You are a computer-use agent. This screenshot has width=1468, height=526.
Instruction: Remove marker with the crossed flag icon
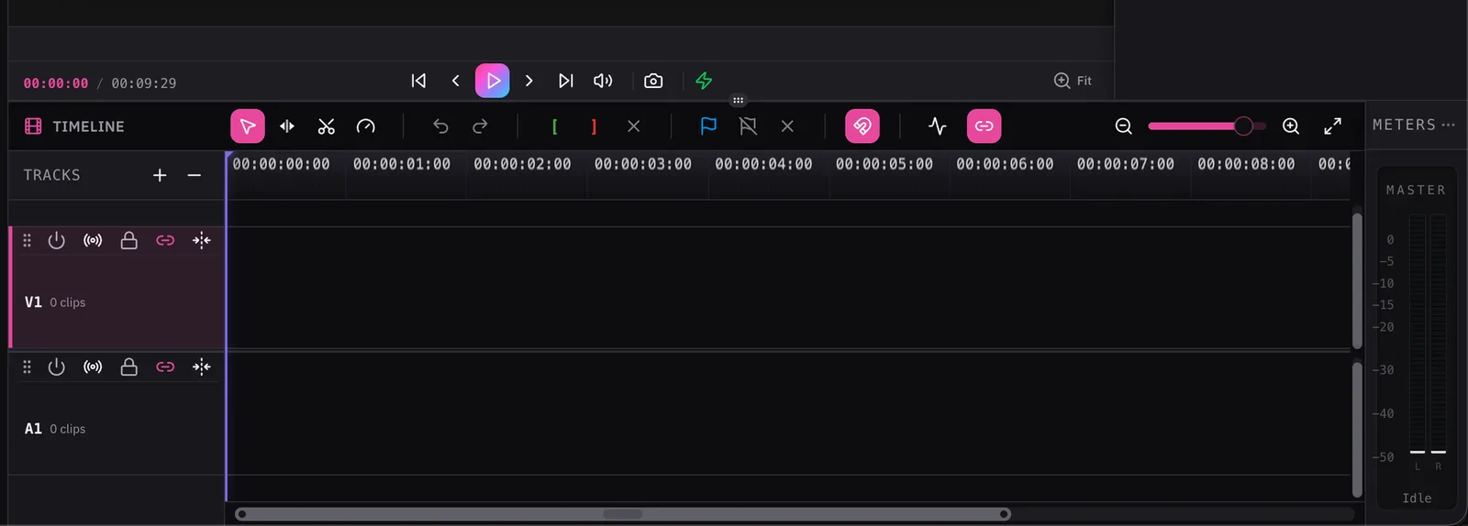tap(748, 126)
